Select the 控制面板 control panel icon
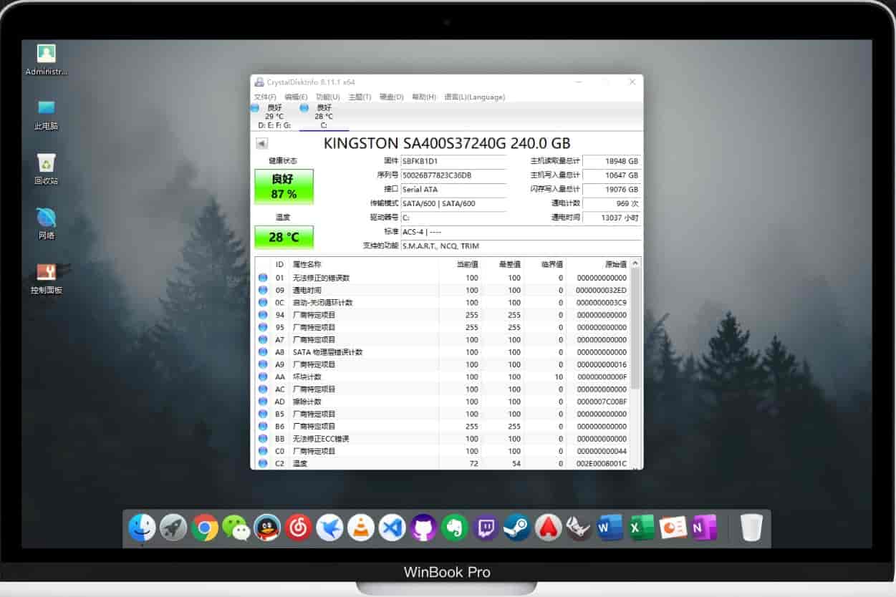Image resolution: width=896 pixels, height=597 pixels. click(47, 278)
